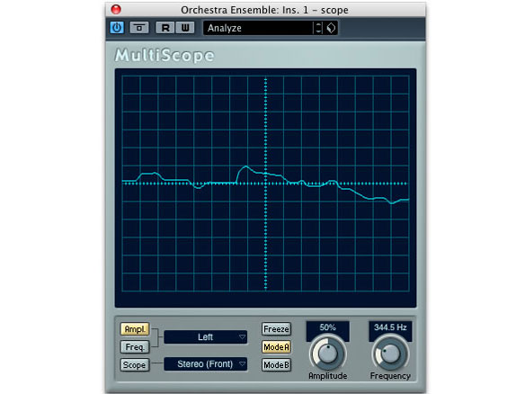Viewport: 525px width, 394px height.
Task: Click the 50% amplitude value field
Action: 328,327
